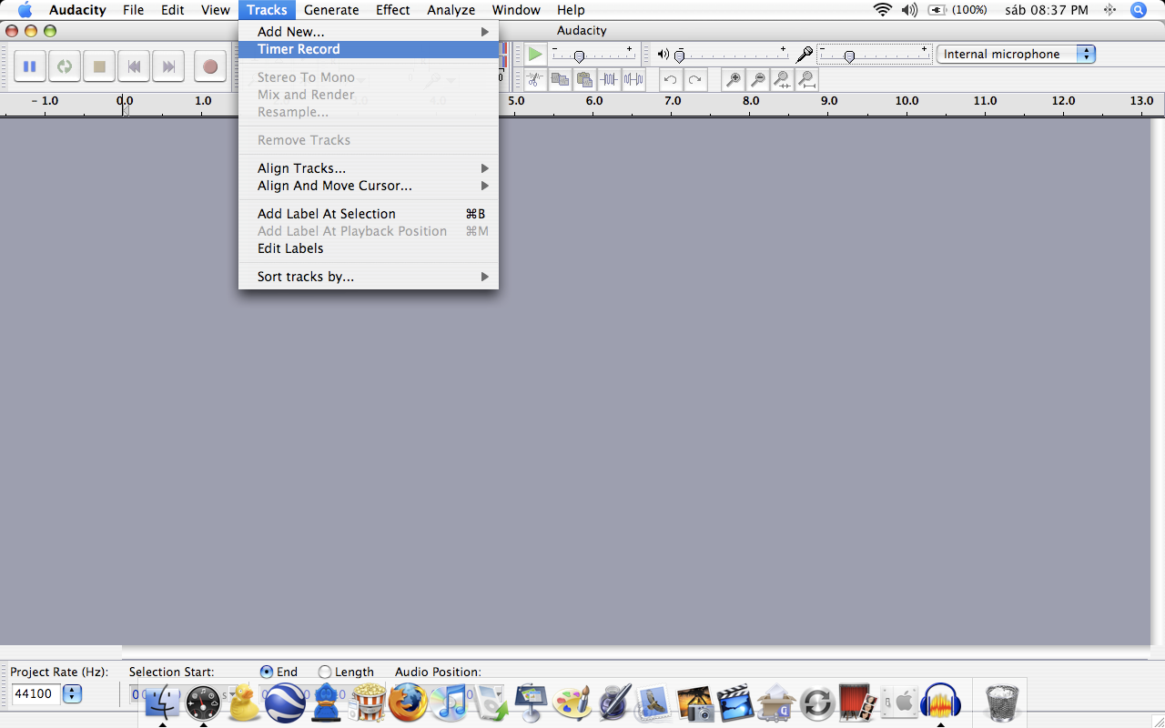Toggle Loop Playback mode
Screen dimensions: 1165x728
click(x=64, y=66)
